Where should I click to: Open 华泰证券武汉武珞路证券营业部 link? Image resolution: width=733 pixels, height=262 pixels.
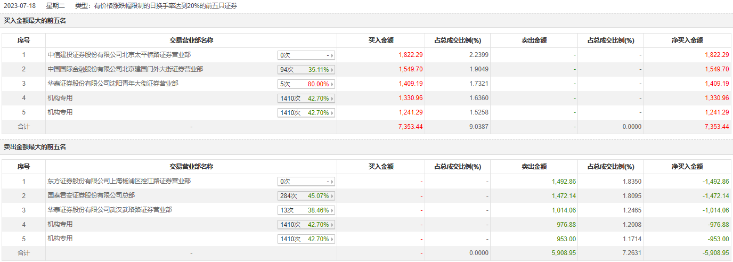pyautogui.click(x=110, y=210)
